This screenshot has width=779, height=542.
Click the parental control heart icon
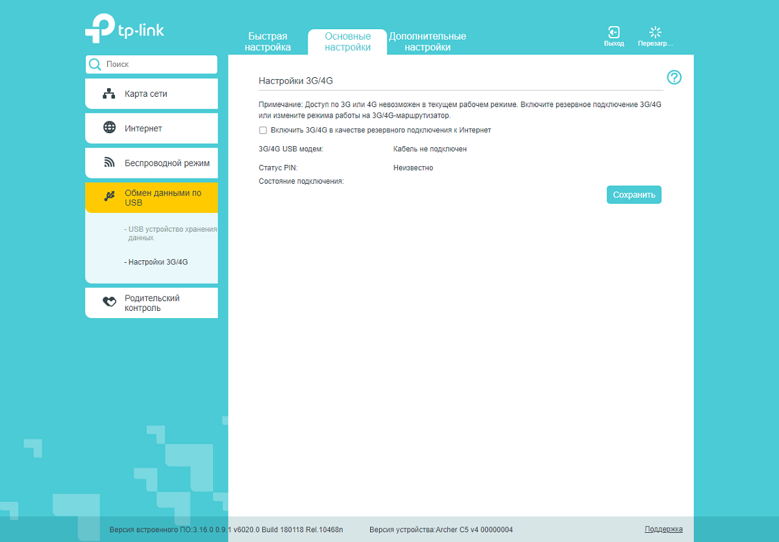coord(110,302)
